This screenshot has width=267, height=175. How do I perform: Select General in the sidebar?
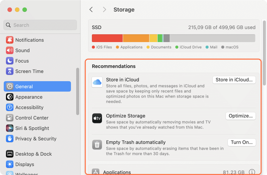pyautogui.click(x=37, y=86)
